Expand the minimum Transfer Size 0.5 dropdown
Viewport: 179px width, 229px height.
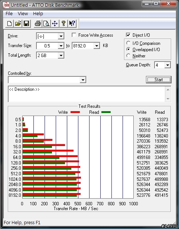coord(61,46)
